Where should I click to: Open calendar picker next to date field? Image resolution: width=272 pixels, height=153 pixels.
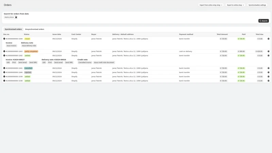tap(16, 17)
